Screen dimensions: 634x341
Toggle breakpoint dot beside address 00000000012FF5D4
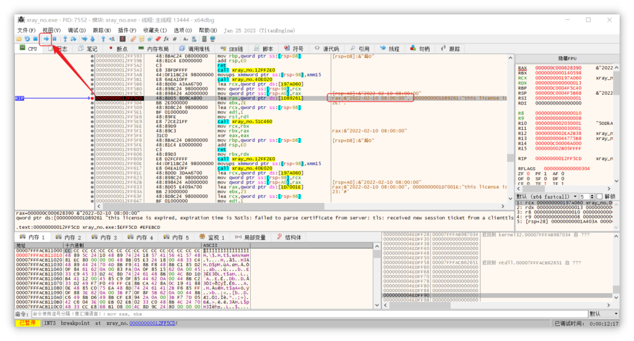(x=92, y=103)
